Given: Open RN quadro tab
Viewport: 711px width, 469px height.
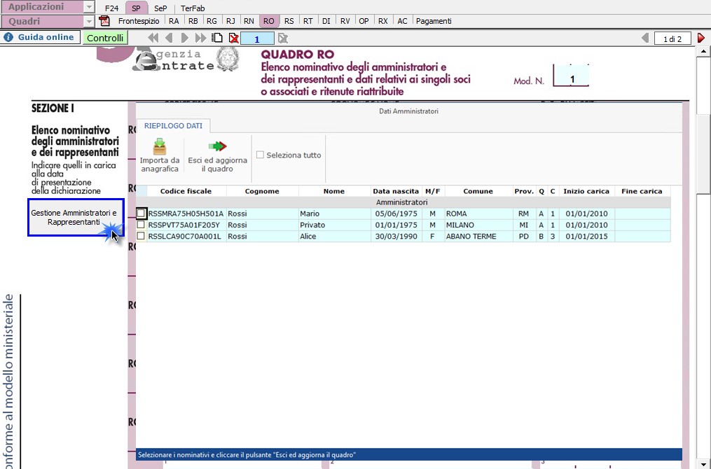Looking at the screenshot, I should click(x=249, y=21).
